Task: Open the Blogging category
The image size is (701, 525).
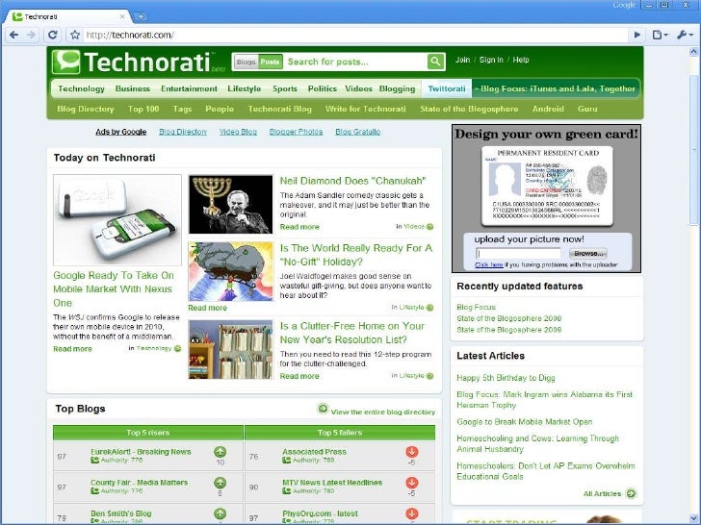Action: 397,88
